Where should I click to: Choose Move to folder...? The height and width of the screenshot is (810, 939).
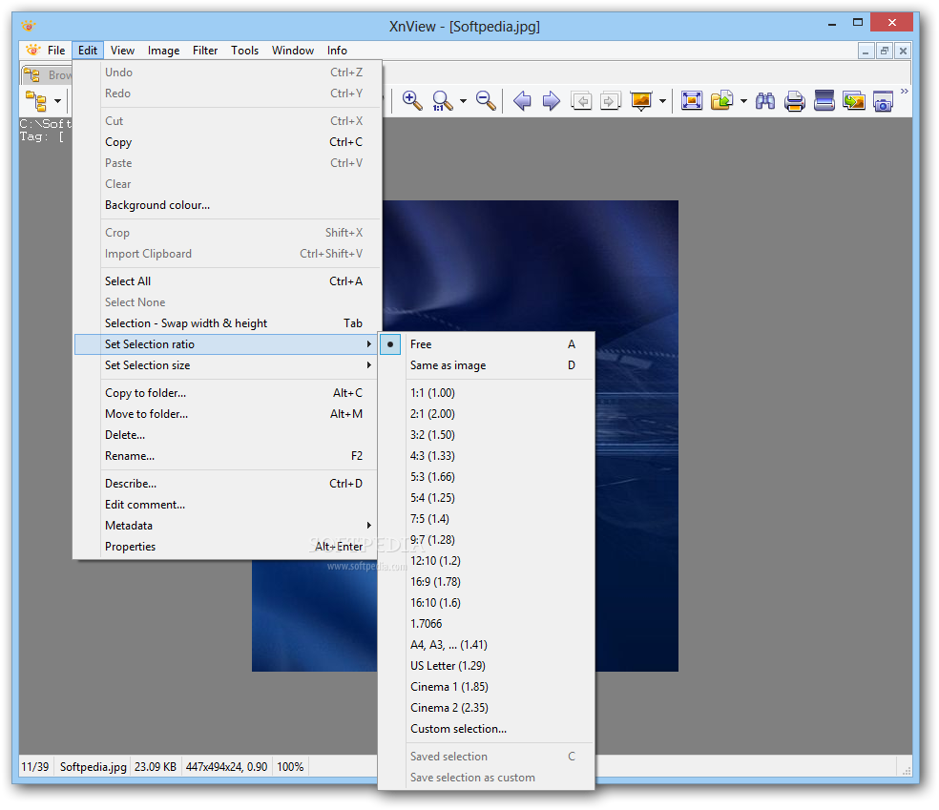(x=226, y=414)
